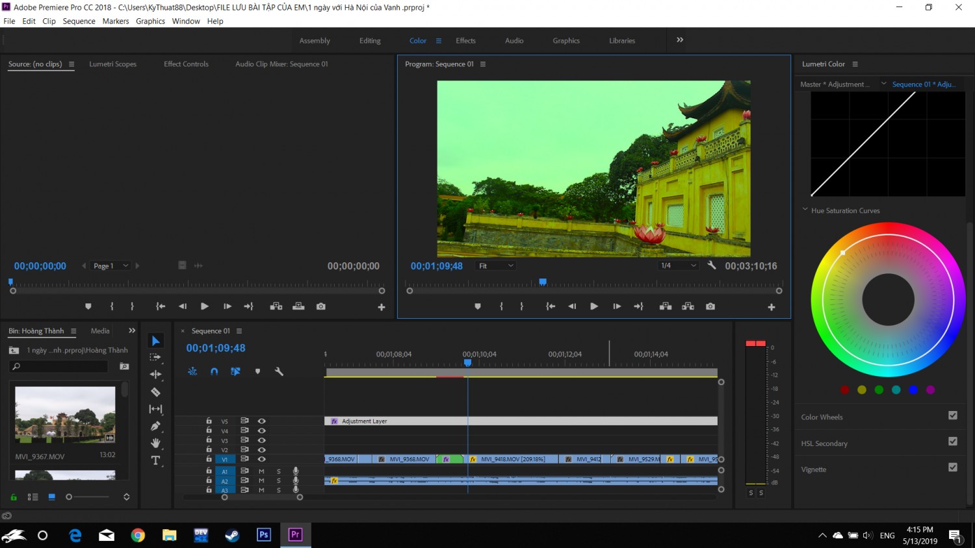Open the Sequence menu
Viewport: 975px width, 548px height.
pyautogui.click(x=79, y=21)
